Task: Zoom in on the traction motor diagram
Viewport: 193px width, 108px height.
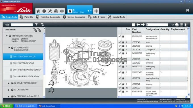Action: tap(51, 83)
